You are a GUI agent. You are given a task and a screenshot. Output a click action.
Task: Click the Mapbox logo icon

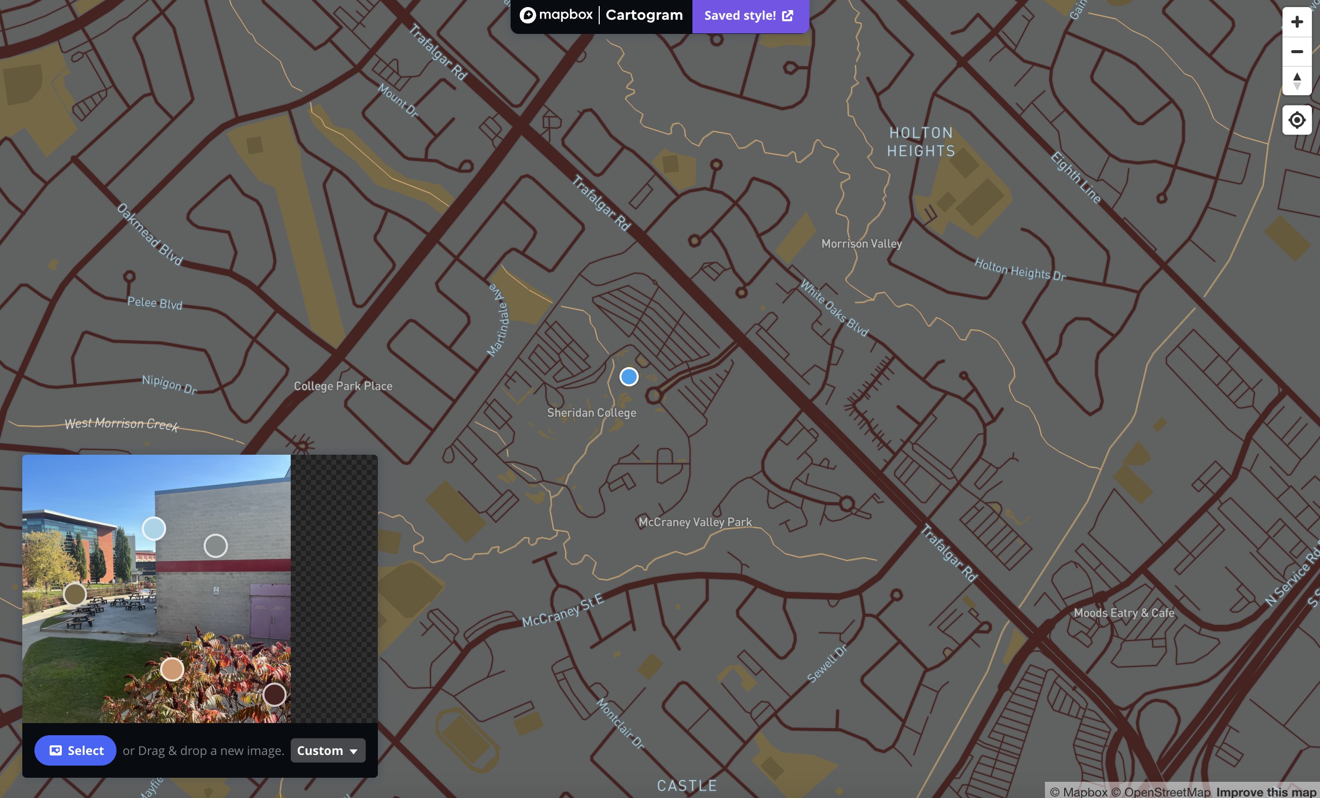point(528,16)
